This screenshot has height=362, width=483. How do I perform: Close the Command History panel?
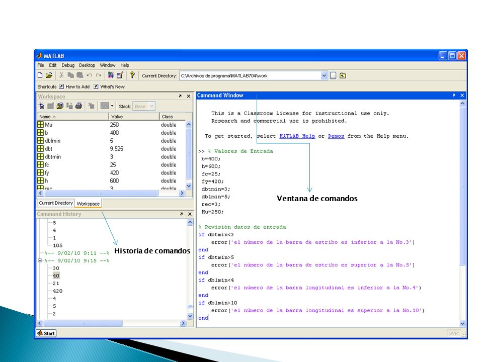coord(190,214)
